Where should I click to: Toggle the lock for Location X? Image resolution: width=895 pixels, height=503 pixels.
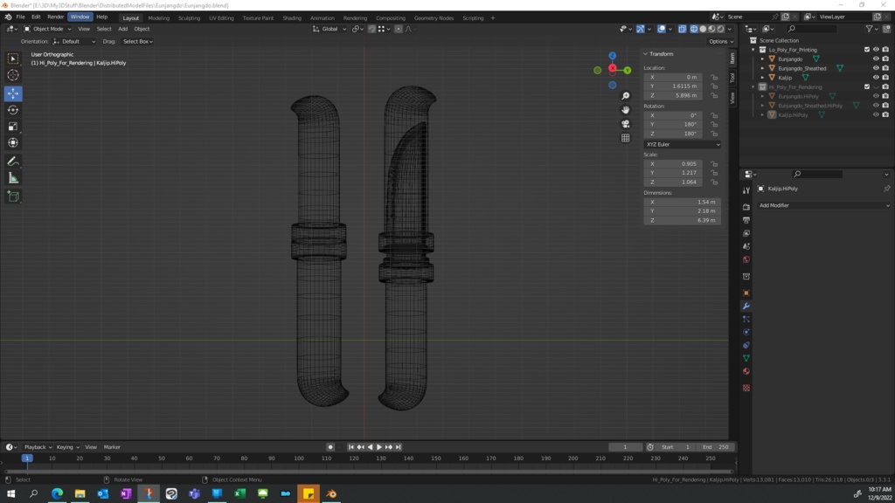coord(714,77)
